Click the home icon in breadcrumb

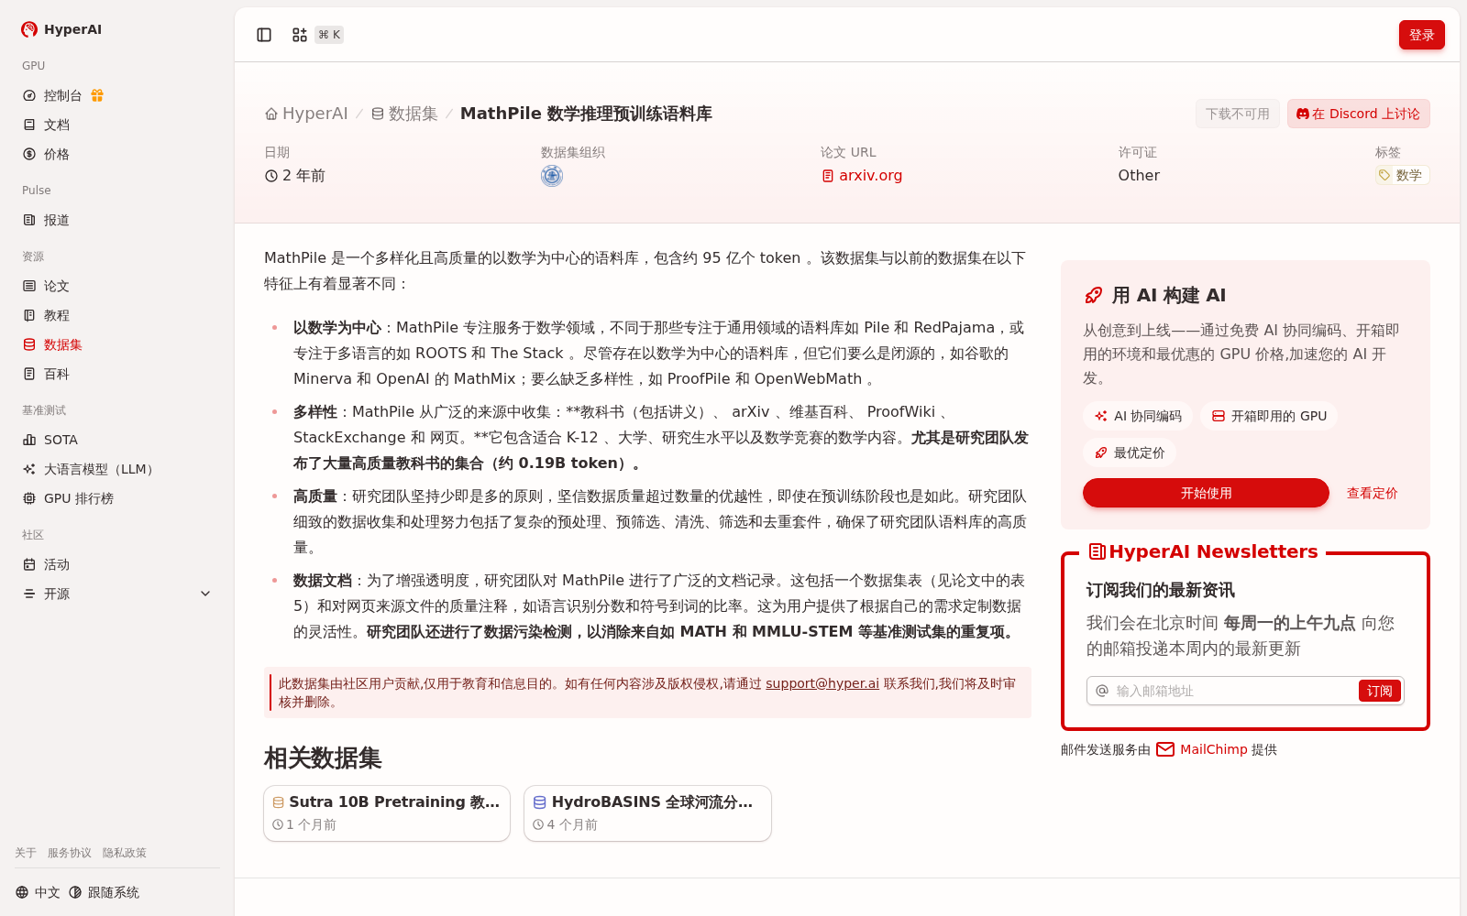[x=271, y=114]
